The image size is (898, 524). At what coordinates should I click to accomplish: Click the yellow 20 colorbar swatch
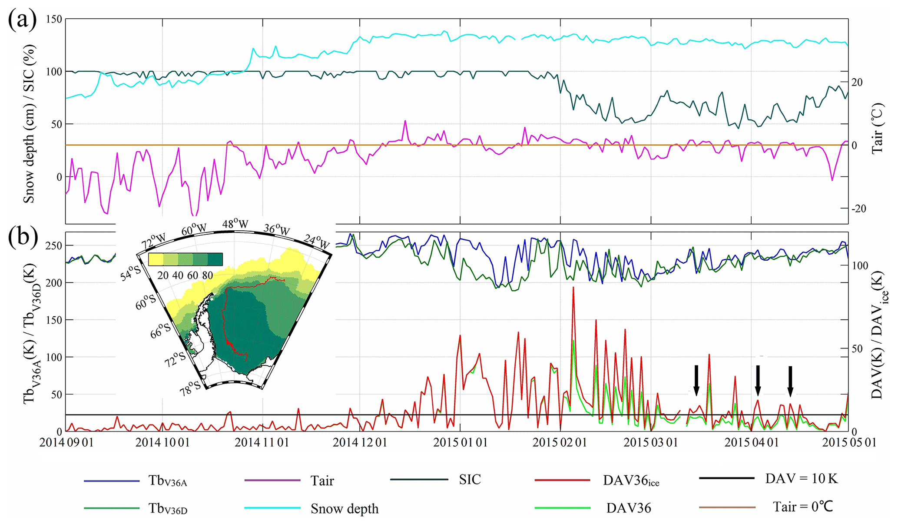(156, 259)
